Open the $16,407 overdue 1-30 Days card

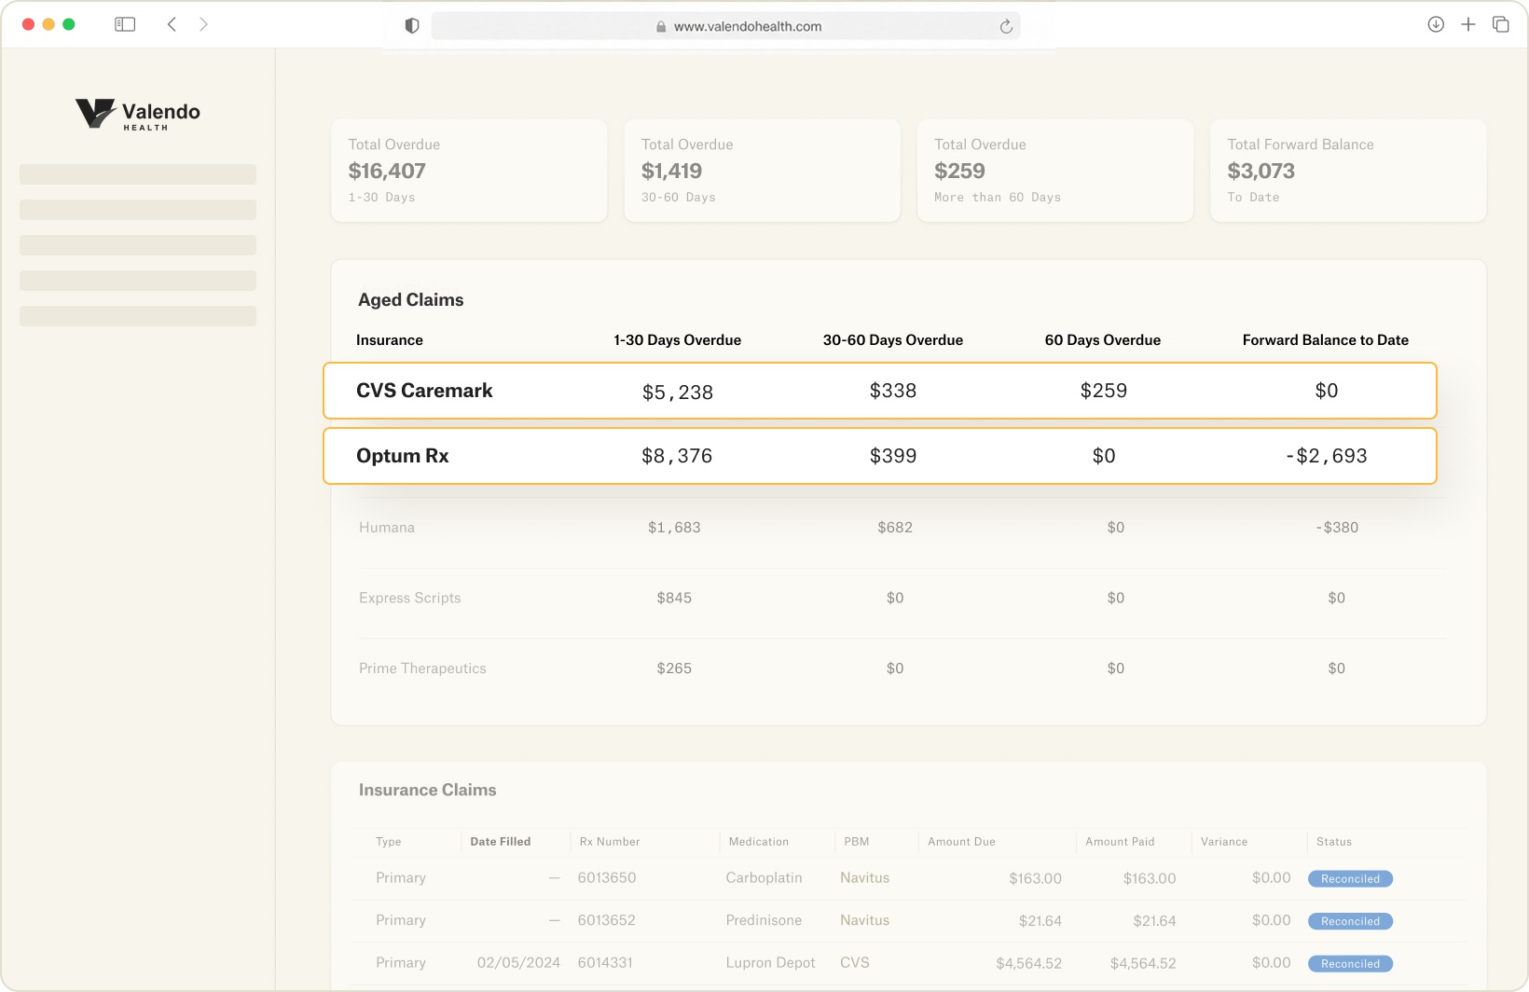coord(469,171)
